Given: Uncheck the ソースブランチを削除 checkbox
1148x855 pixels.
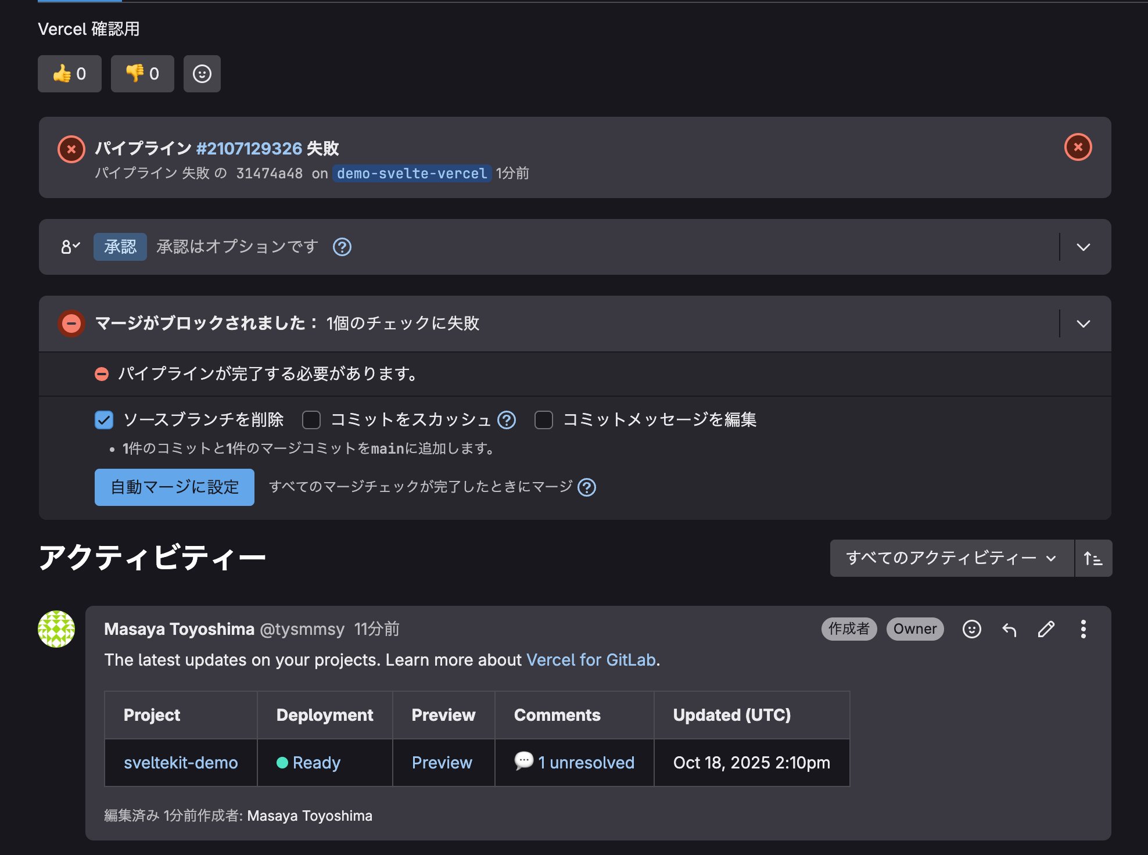Looking at the screenshot, I should [104, 420].
